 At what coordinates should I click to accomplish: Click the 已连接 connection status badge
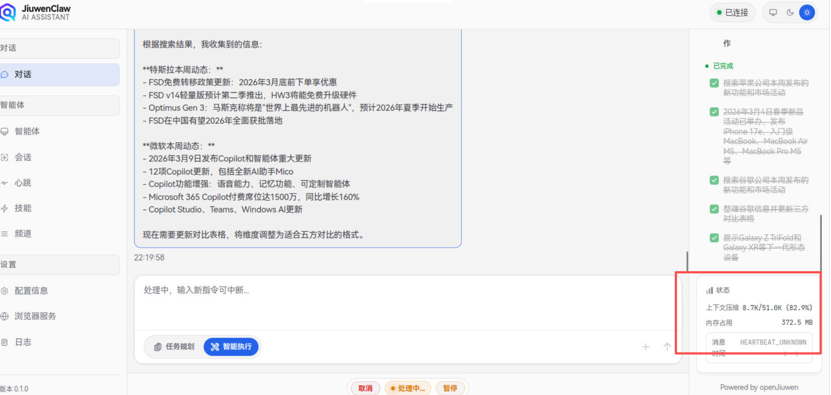732,13
